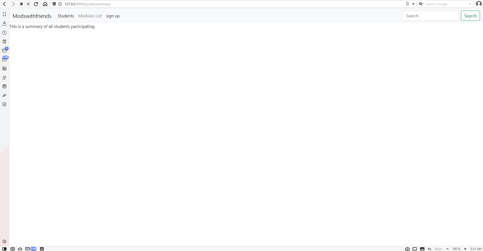Open the Downloads panel in sidebar
Image resolution: width=483 pixels, height=251 pixels.
coord(4,23)
